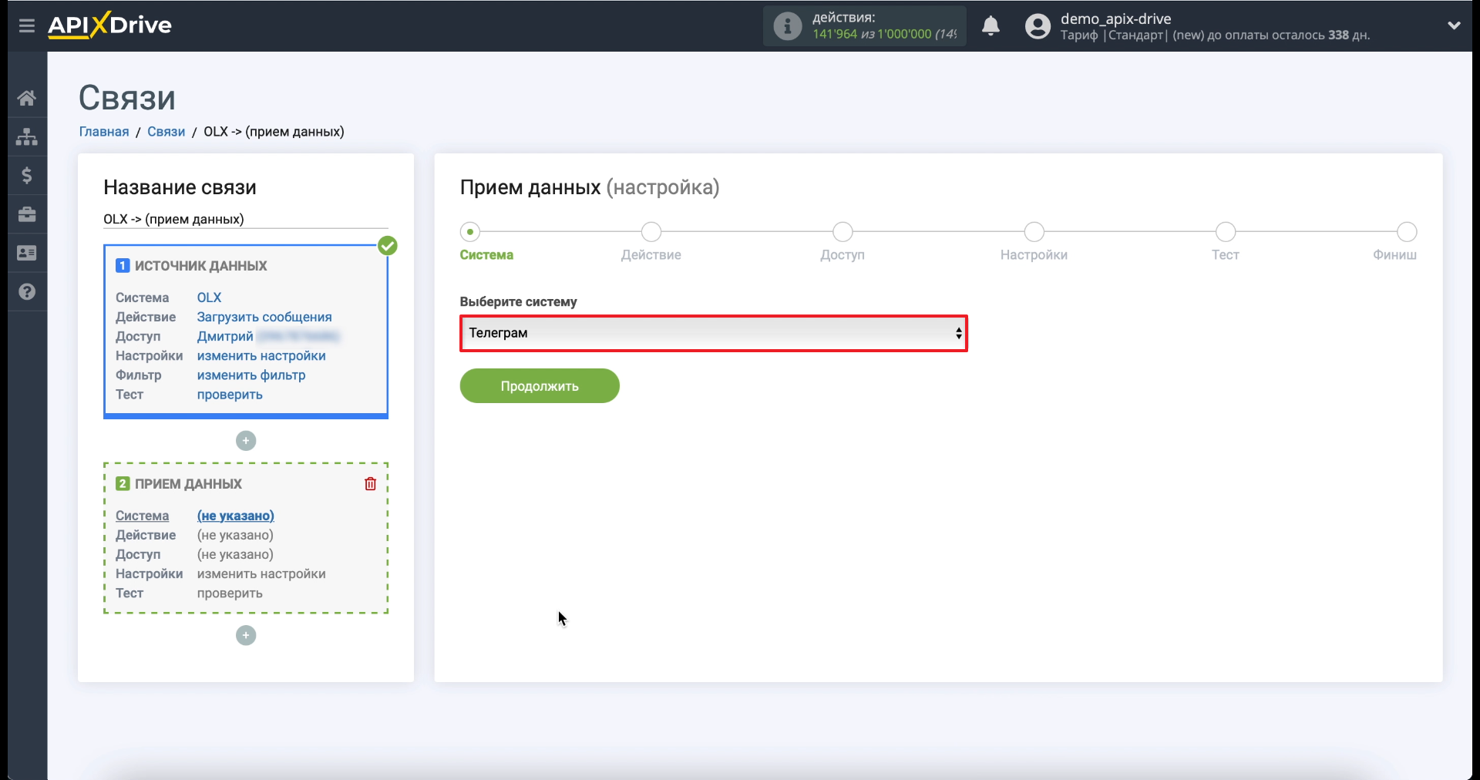Click source проверить link
Screen dimensions: 1480x780
(230, 395)
